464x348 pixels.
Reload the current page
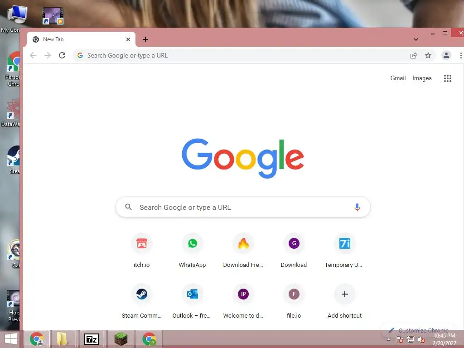coord(62,55)
